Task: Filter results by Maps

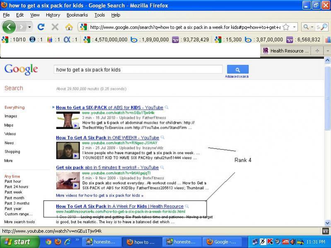Action: (x=9, y=125)
